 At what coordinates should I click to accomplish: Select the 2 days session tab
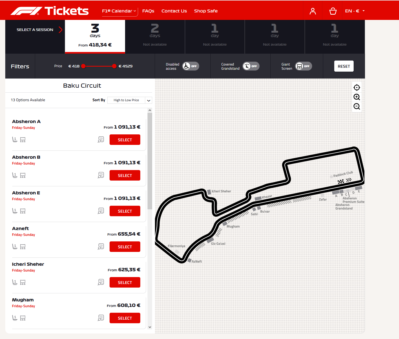[x=155, y=36]
